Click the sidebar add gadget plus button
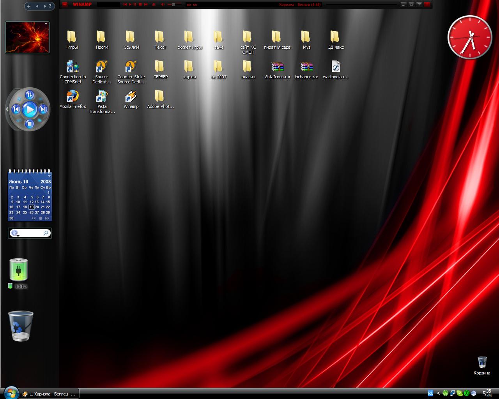The width and height of the screenshot is (499, 399). tap(29, 6)
